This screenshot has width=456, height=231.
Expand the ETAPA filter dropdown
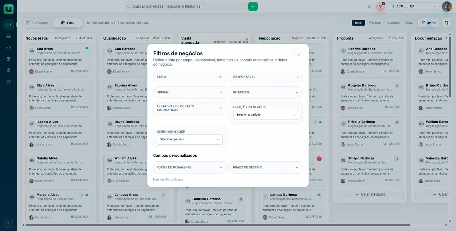tap(190, 77)
